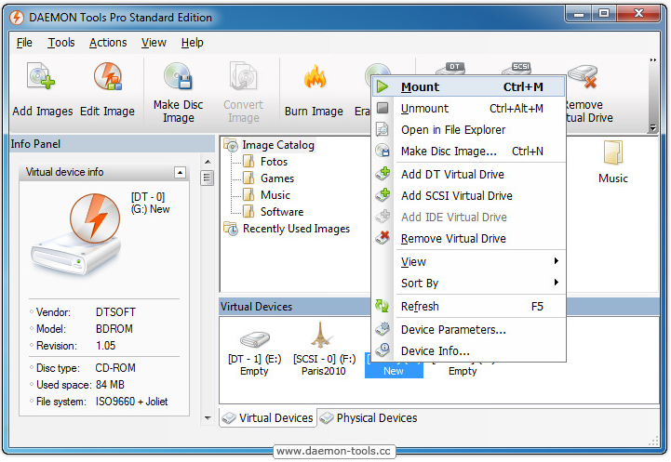Select Open in File Explorer entry
The height and width of the screenshot is (462, 671).
pyautogui.click(x=469, y=129)
